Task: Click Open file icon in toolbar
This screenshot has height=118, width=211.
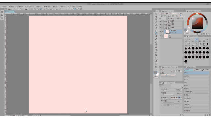Action: coord(9,9)
